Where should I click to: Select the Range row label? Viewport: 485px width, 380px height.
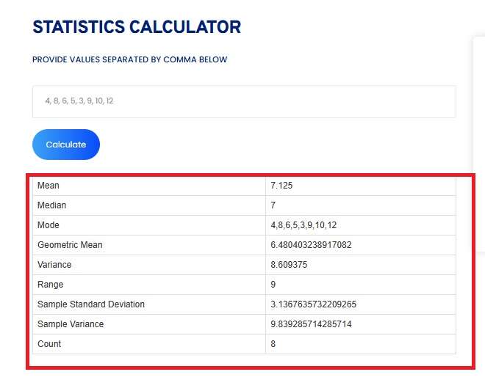coord(51,285)
